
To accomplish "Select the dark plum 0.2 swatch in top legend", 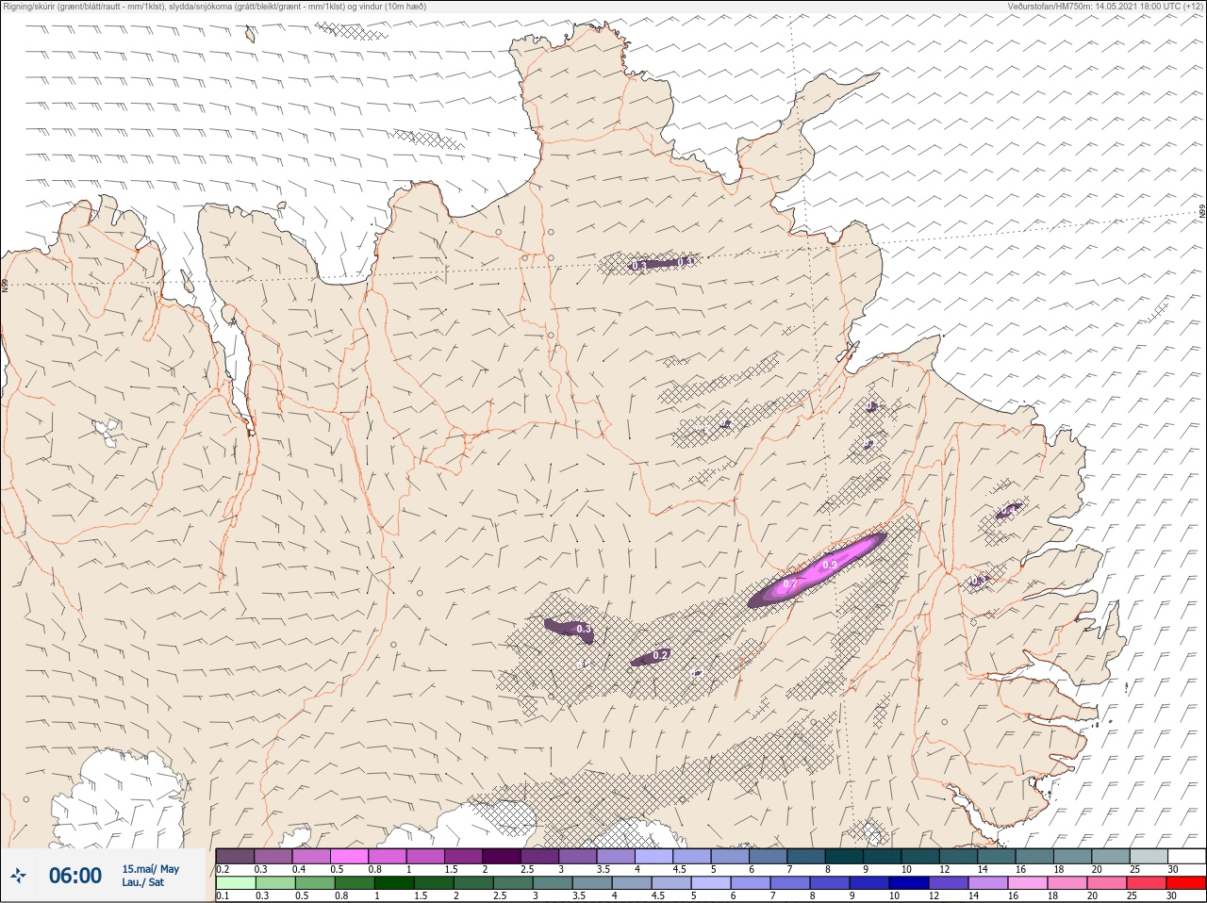I will tap(235, 856).
